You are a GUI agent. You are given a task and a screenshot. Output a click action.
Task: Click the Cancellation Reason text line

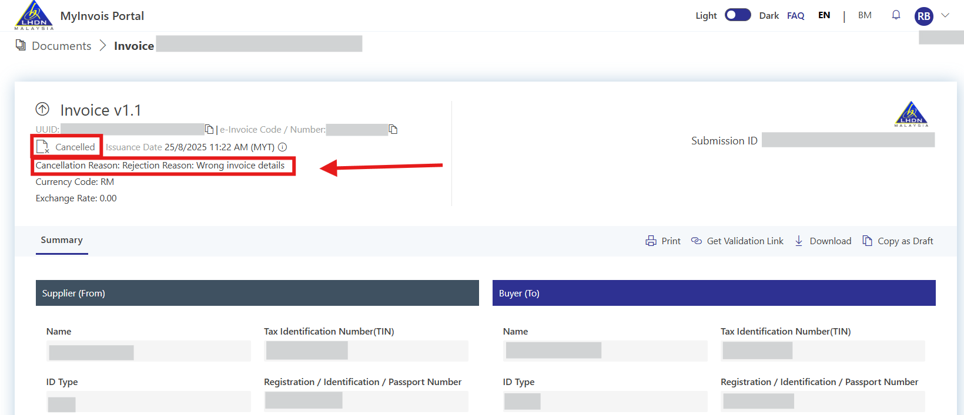tap(160, 166)
